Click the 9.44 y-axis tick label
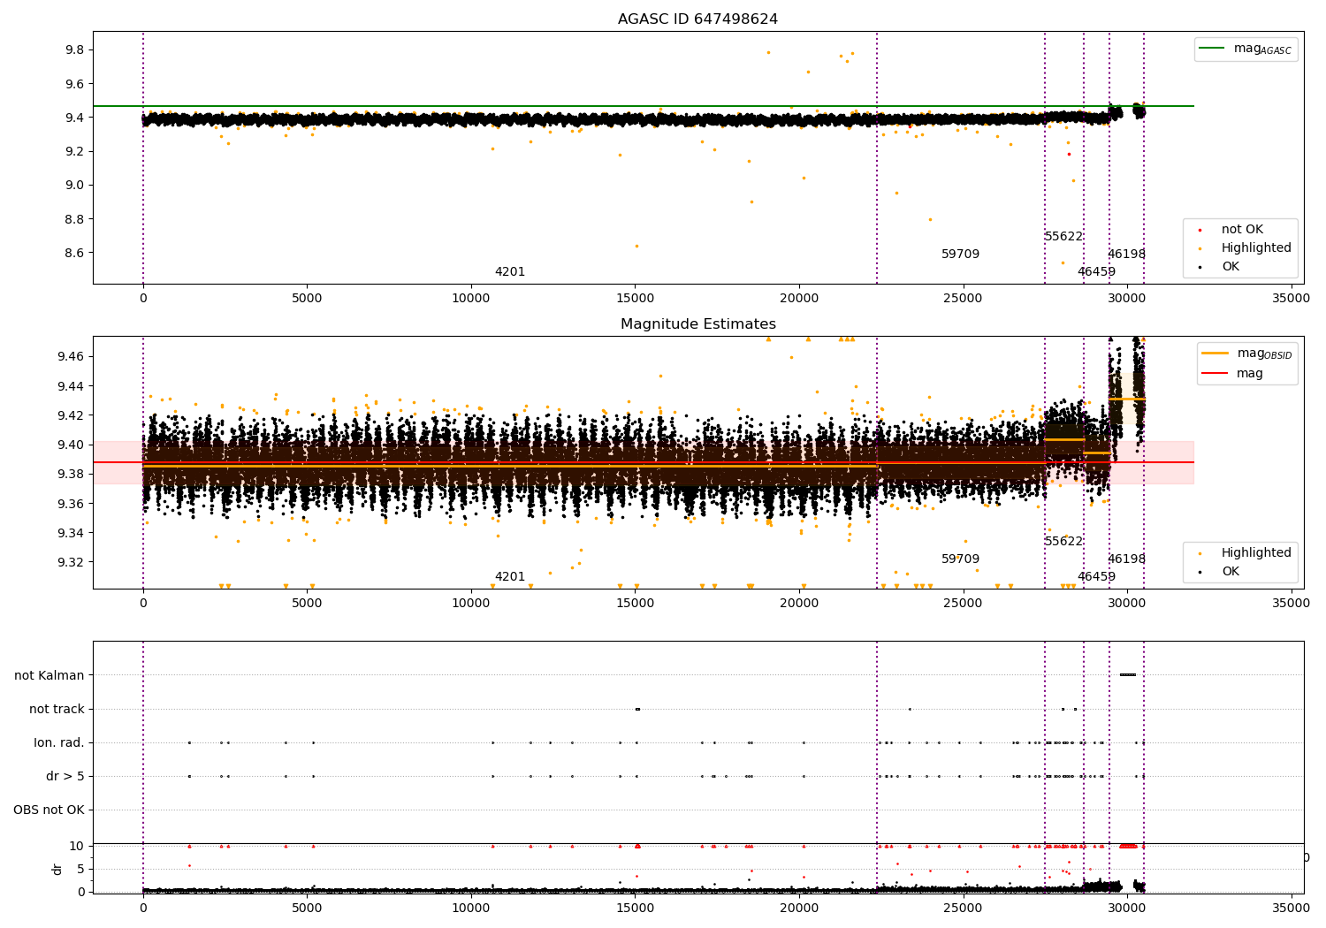 click(x=71, y=386)
